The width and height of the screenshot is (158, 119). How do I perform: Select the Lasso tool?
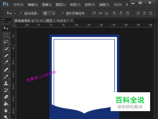pyautogui.click(x=6, y=42)
